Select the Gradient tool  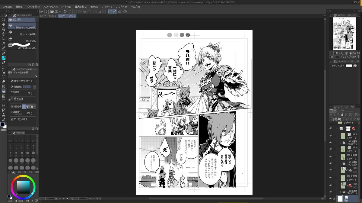(4, 96)
